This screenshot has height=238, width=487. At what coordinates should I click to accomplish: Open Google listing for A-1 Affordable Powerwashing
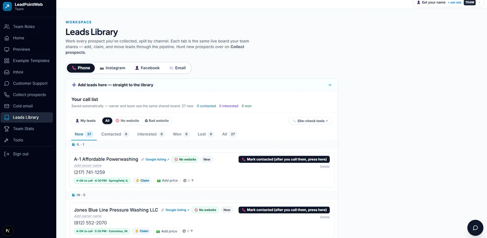point(157,160)
